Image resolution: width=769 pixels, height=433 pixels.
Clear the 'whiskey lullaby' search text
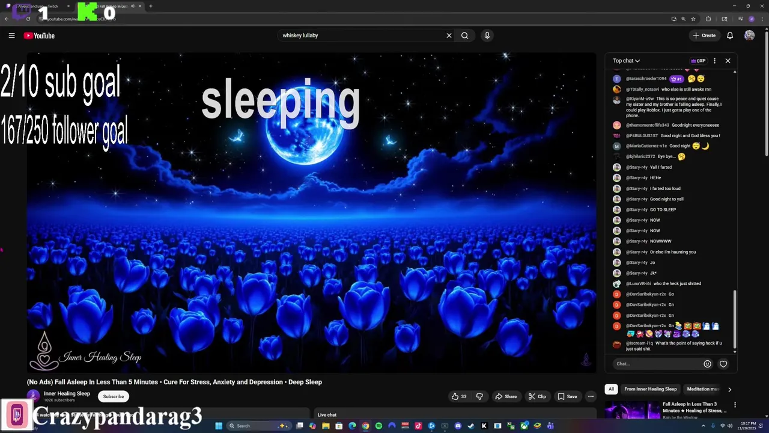point(449,35)
